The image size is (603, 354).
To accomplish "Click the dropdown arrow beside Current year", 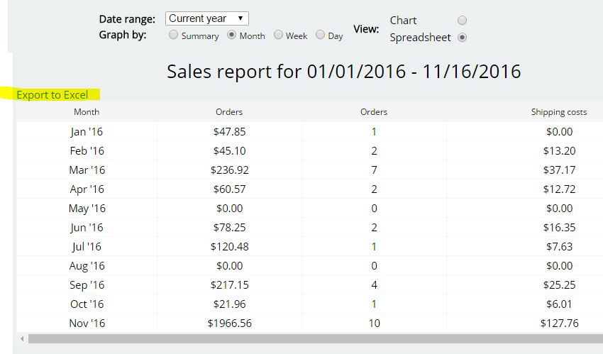I will [x=240, y=18].
